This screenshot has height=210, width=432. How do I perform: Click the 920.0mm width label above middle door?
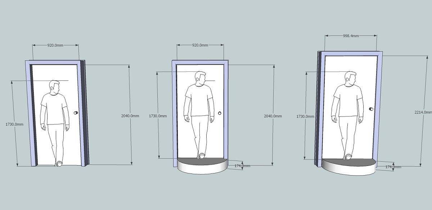tap(200, 46)
